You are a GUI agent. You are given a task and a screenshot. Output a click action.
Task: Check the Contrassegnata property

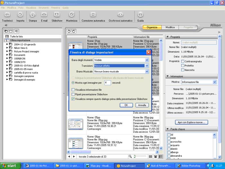pyautogui.click(x=183, y=61)
